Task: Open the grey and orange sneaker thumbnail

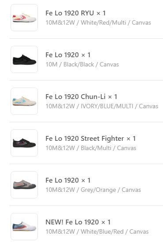Action: [24, 185]
